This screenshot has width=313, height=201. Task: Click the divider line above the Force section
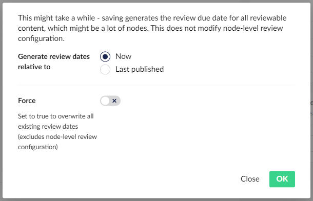156,85
